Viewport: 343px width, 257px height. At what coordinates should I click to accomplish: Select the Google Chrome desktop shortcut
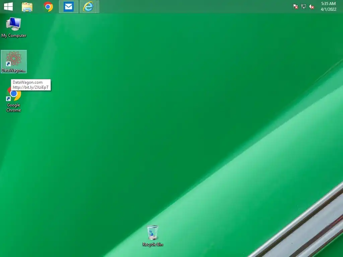click(13, 99)
